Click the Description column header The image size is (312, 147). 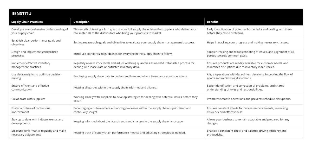coord(81,22)
